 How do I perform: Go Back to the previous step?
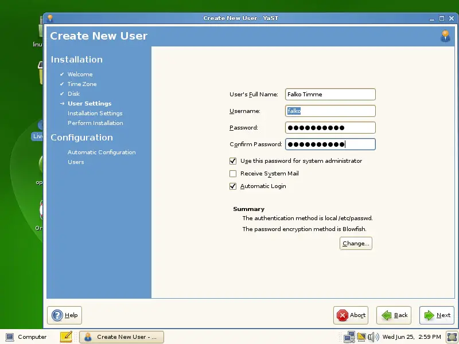394,315
